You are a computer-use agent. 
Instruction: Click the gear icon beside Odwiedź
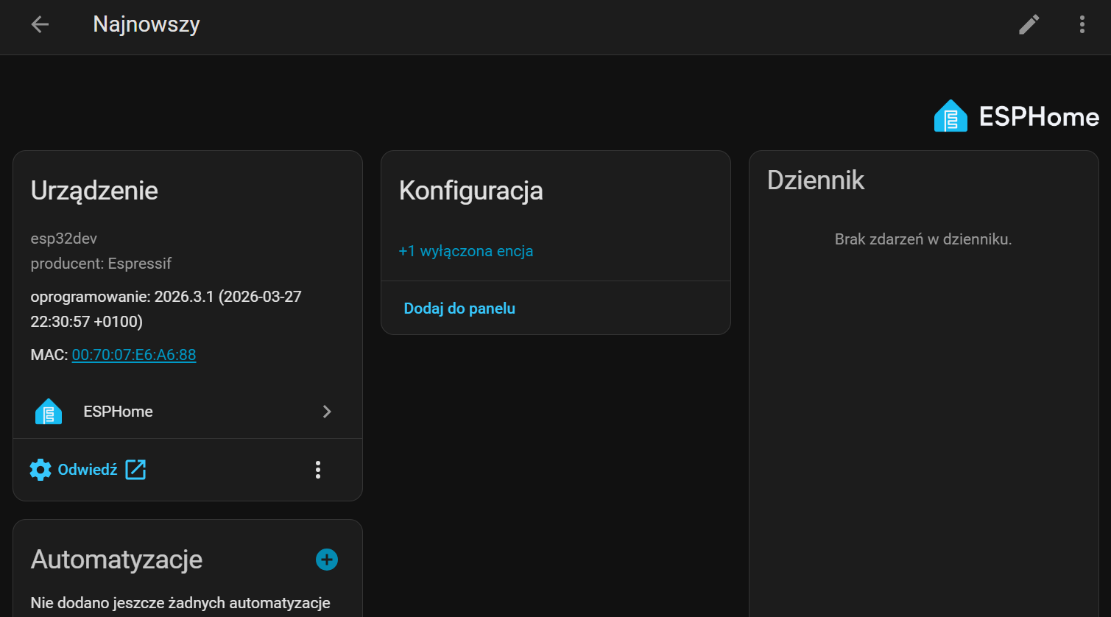40,470
